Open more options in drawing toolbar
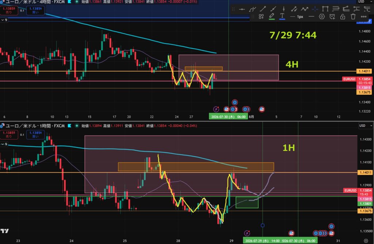 [363, 16]
